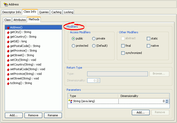Switch to the Descriptor Info tab
This screenshot has height=123, width=177.
click(12, 12)
